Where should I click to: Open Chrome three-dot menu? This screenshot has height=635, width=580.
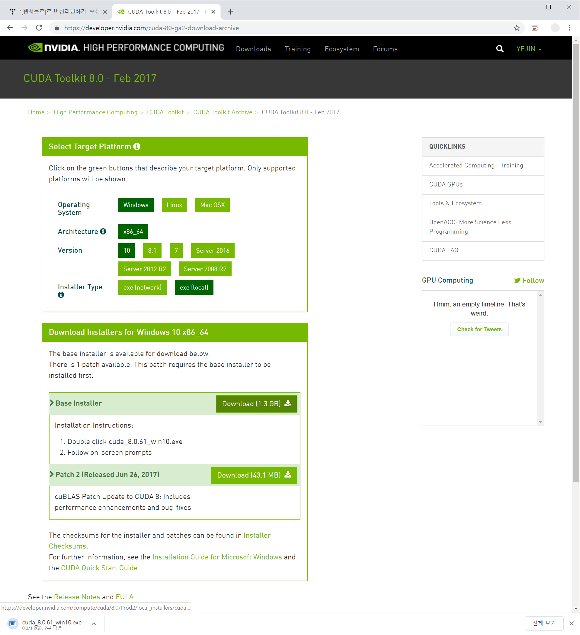point(569,28)
